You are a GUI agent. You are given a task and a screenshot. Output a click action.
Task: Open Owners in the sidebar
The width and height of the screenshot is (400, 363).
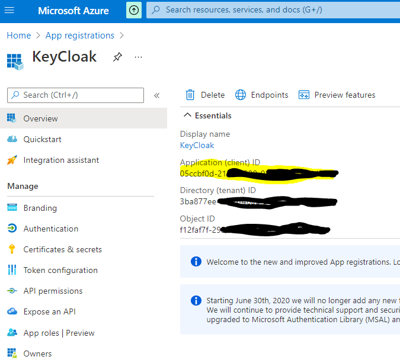pyautogui.click(x=37, y=354)
